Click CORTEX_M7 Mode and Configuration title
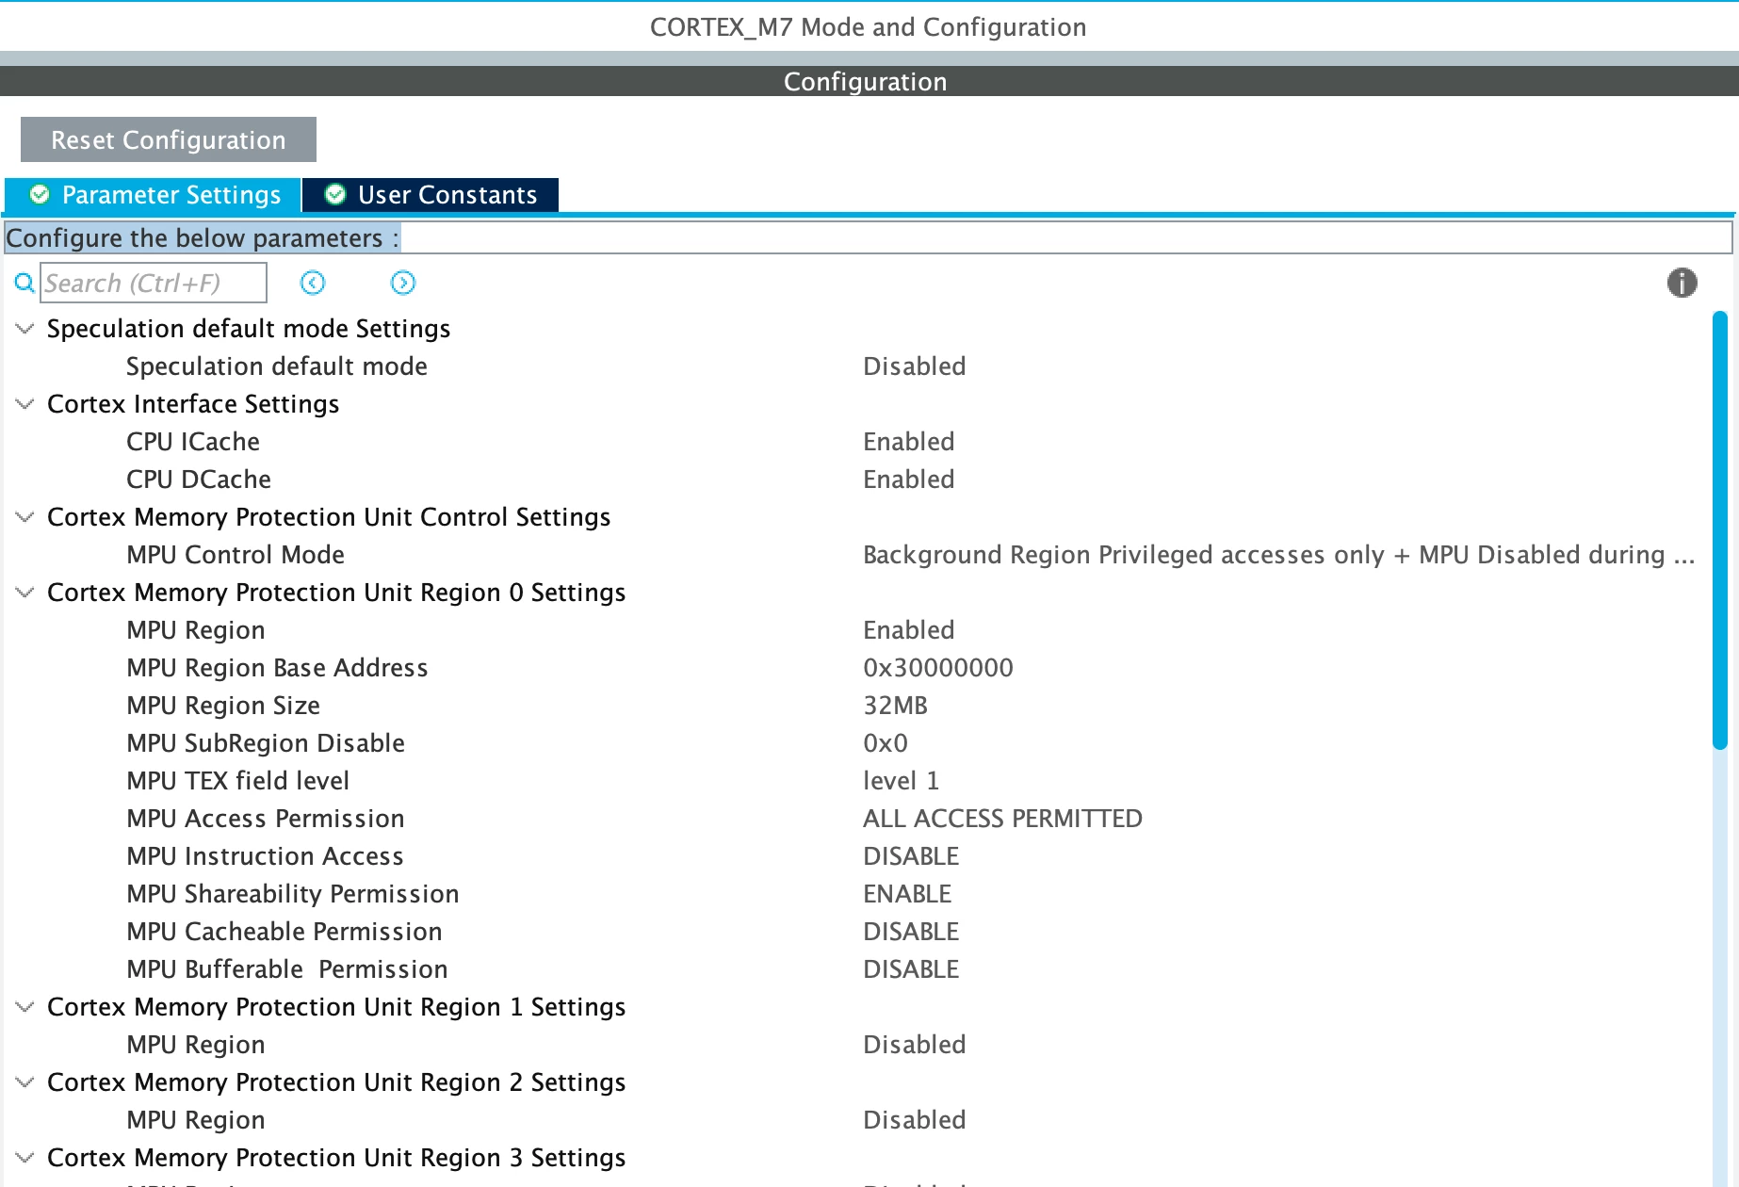 (868, 26)
